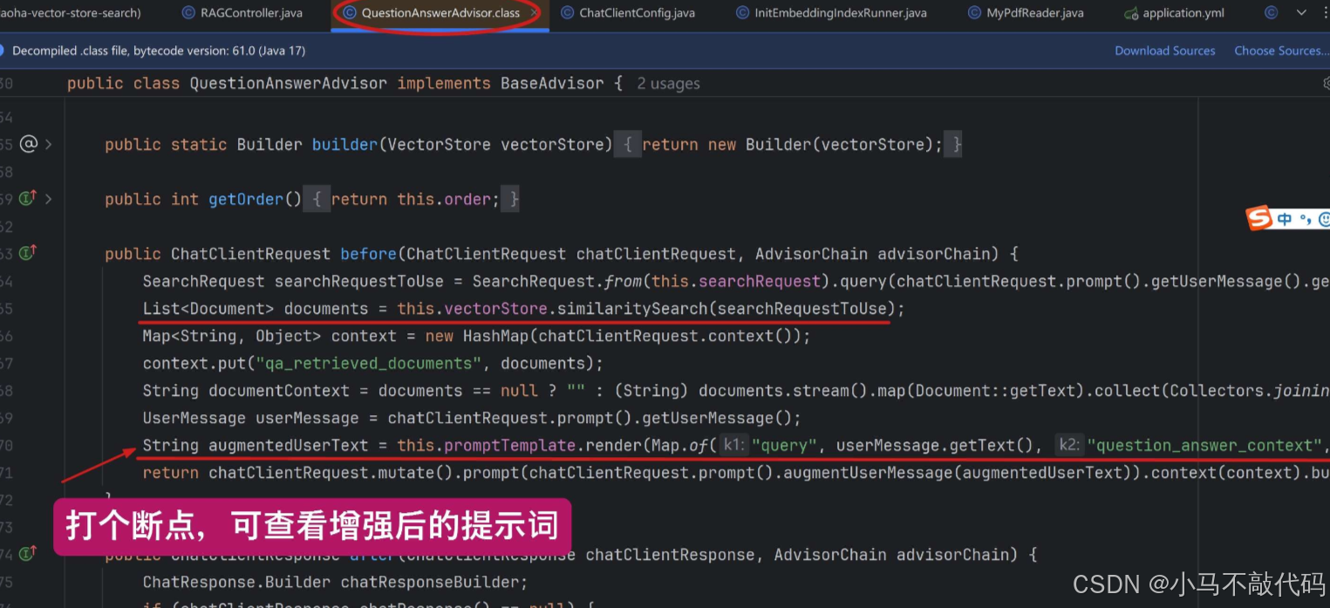Show hidden editor tabs dropdown
Image resolution: width=1330 pixels, height=608 pixels.
(1301, 13)
